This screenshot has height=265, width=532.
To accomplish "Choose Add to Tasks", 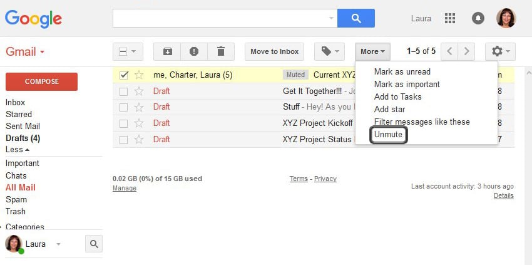I will click(397, 97).
